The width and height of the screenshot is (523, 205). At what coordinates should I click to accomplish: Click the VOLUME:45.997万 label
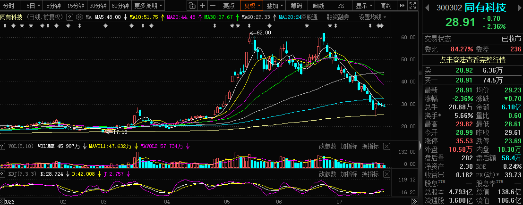(59, 146)
